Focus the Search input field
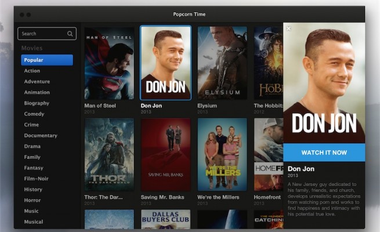 [47, 34]
